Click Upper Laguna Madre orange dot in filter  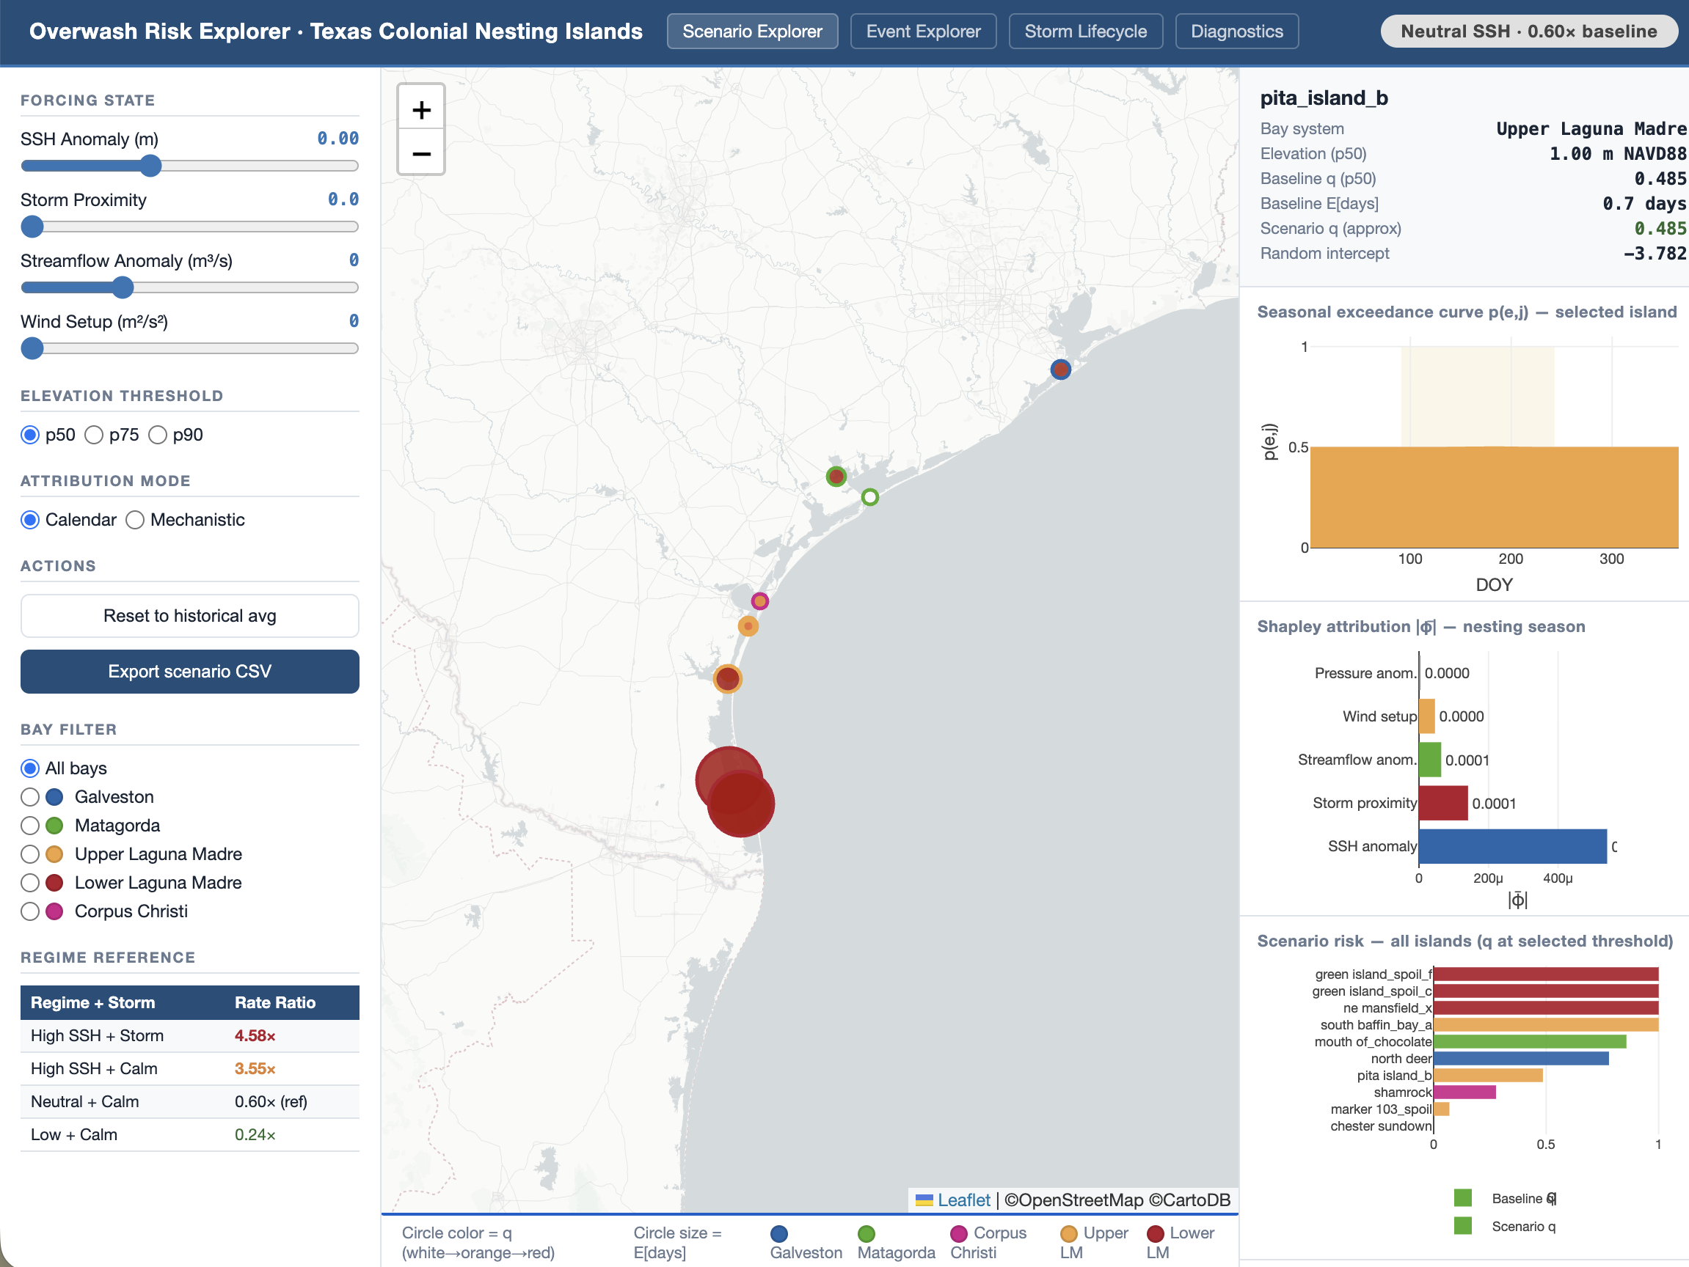[54, 854]
